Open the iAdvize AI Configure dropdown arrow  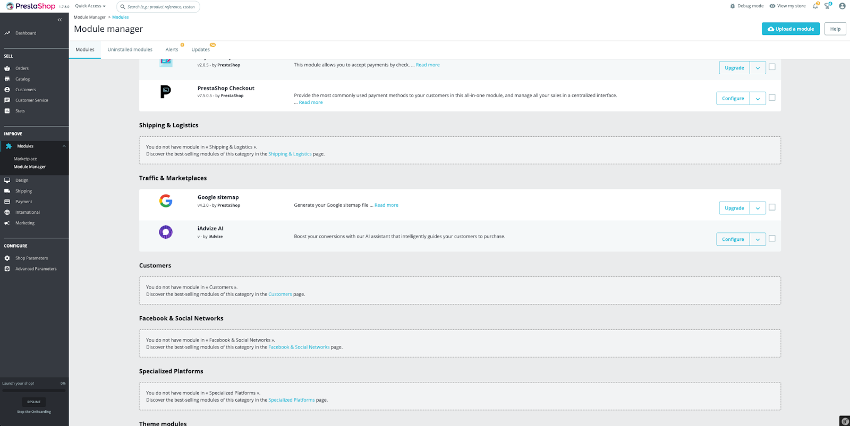758,239
